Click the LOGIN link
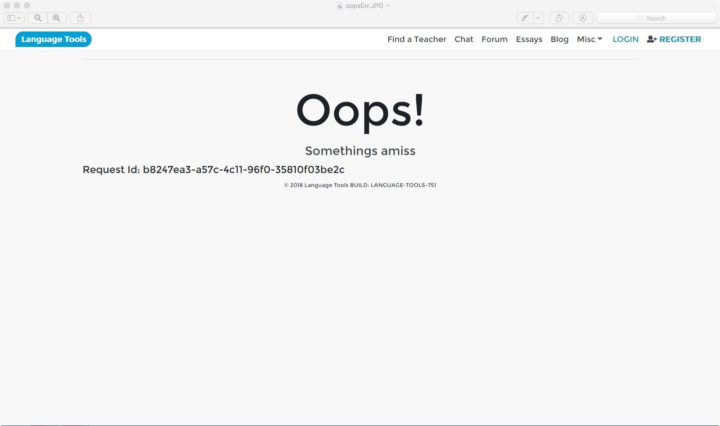 pos(625,39)
